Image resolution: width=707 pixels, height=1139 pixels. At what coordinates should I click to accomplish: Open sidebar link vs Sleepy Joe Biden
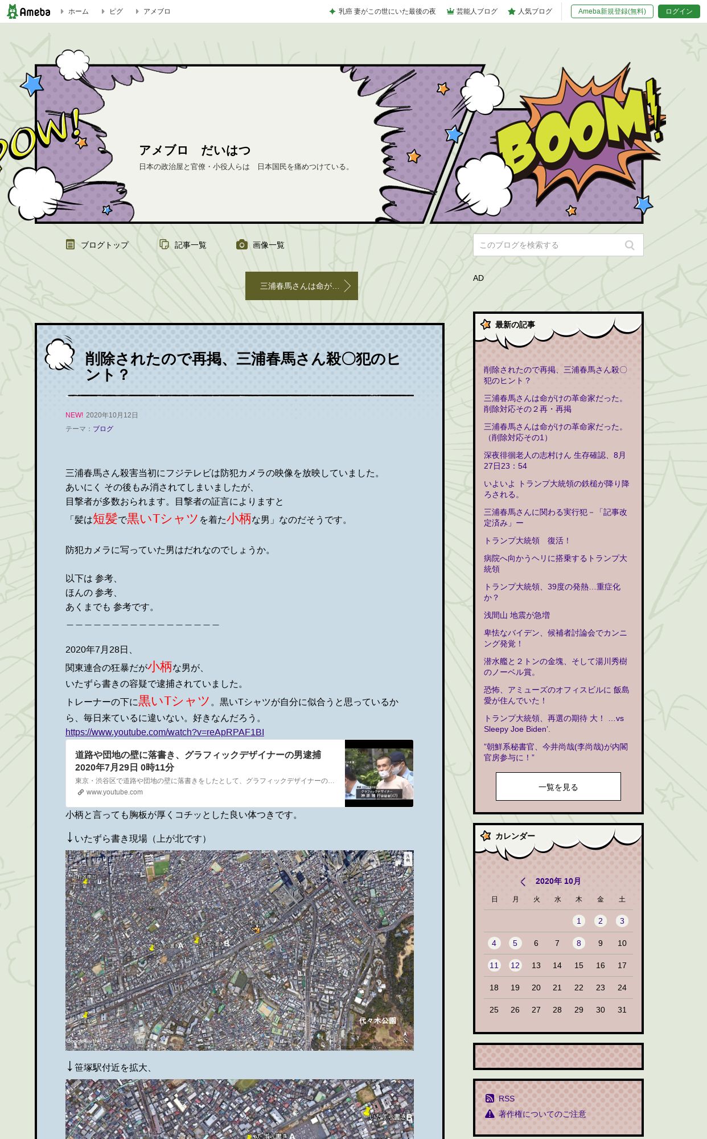pyautogui.click(x=553, y=724)
